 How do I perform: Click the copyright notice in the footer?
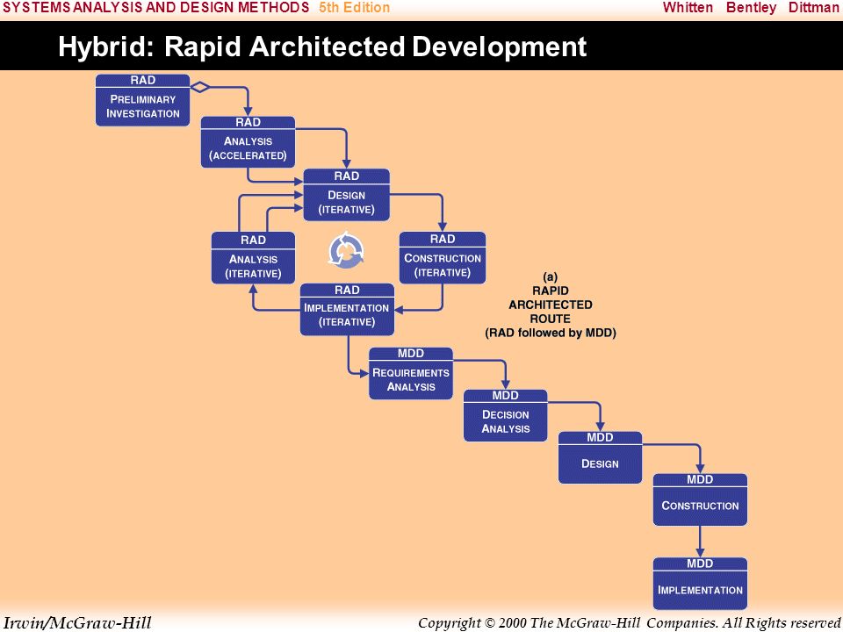pos(629,623)
